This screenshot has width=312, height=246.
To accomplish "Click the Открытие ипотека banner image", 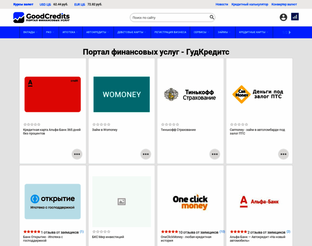I will [x=53, y=201].
